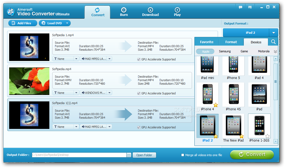Expand the subtitle None dropdown for Softpedia.mp4
The image size is (285, 168).
[x=76, y=92]
